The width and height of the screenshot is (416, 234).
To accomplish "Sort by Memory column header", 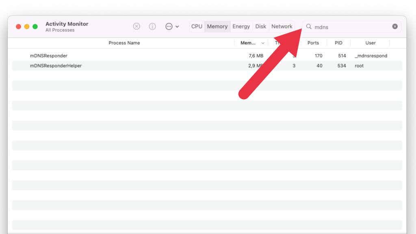I will click(248, 43).
